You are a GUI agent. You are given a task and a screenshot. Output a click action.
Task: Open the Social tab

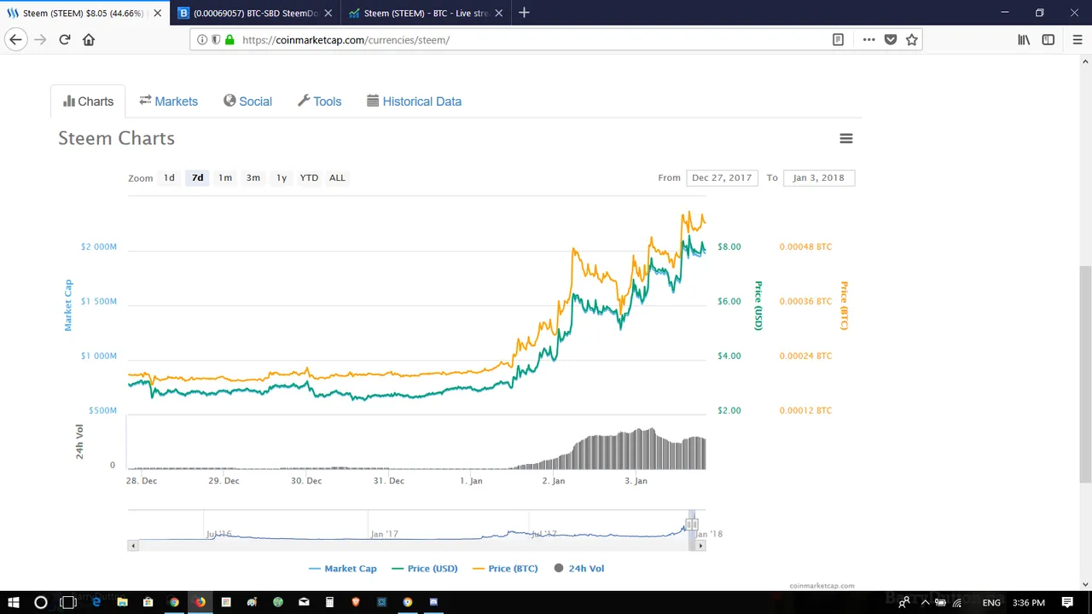click(x=247, y=101)
